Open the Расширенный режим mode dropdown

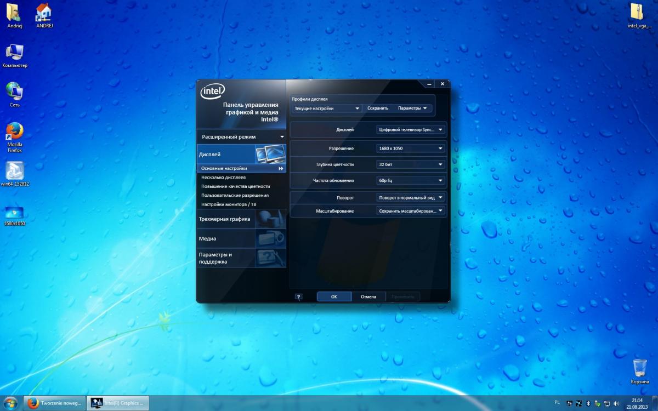241,136
